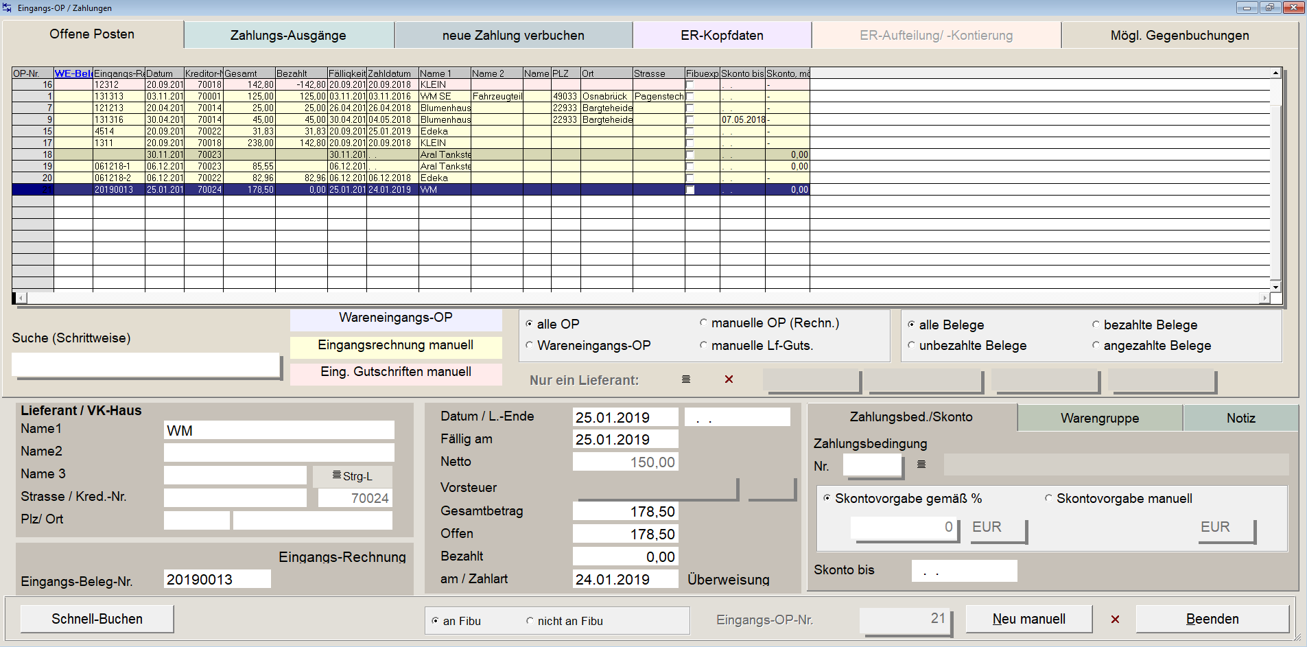Open 'neue Zahlung verbuchen' tab

[x=513, y=35]
